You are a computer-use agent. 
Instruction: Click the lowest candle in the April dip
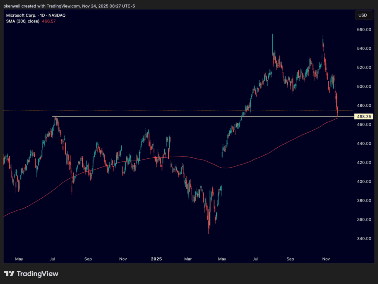coord(209,228)
